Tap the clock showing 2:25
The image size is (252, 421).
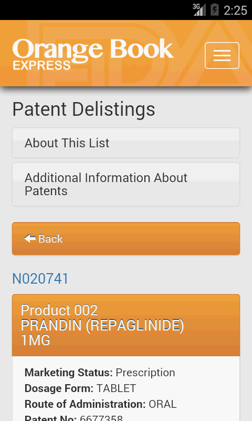pos(235,10)
